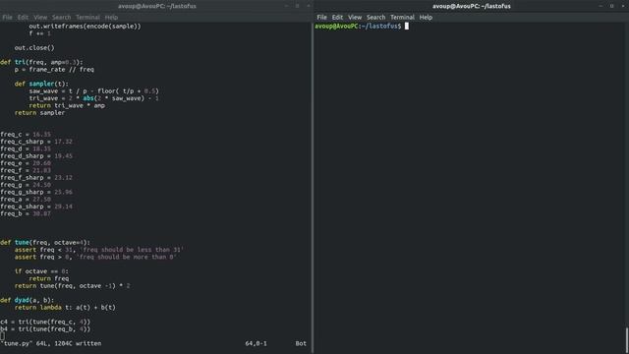Close the left vim terminal window

(x=309, y=6)
